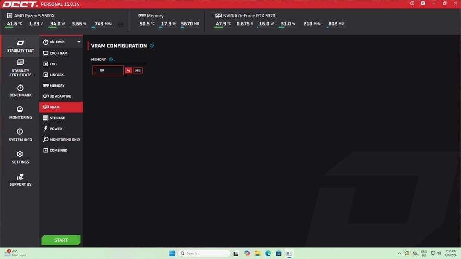Select the Monitoring Only option
The height and width of the screenshot is (259, 461).
point(61,140)
